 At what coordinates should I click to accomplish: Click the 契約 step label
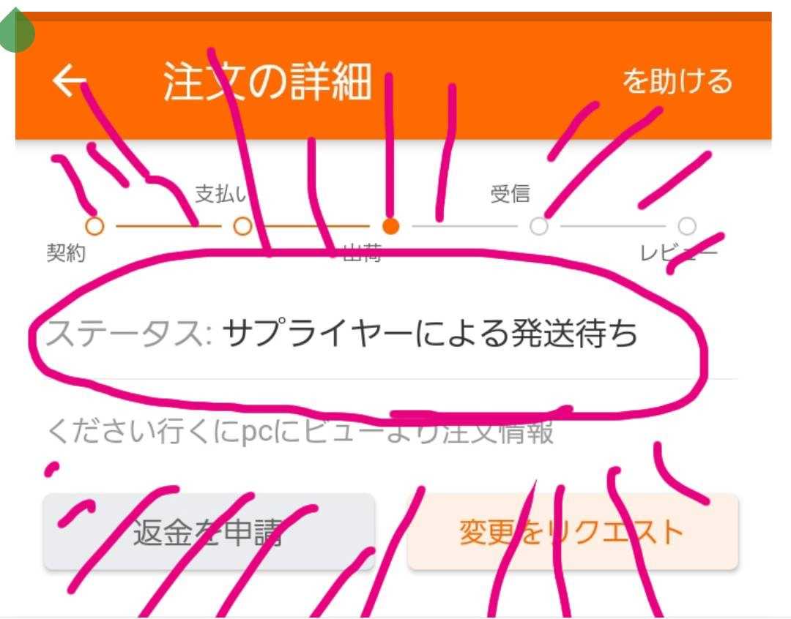click(x=66, y=252)
